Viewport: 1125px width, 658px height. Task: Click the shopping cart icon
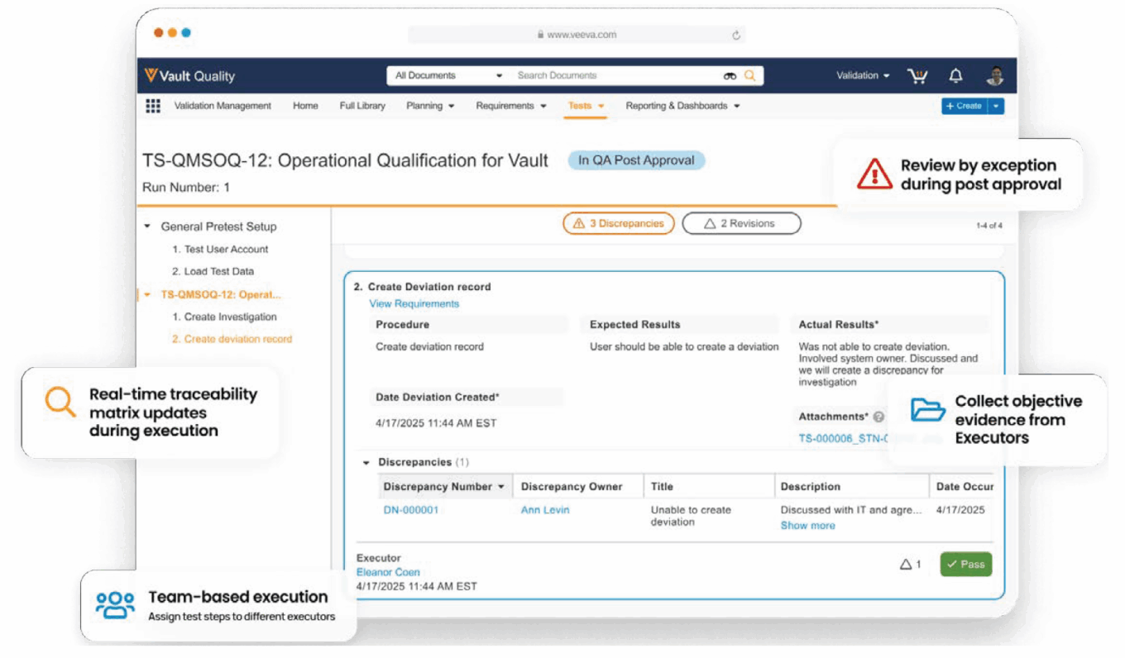click(x=917, y=76)
